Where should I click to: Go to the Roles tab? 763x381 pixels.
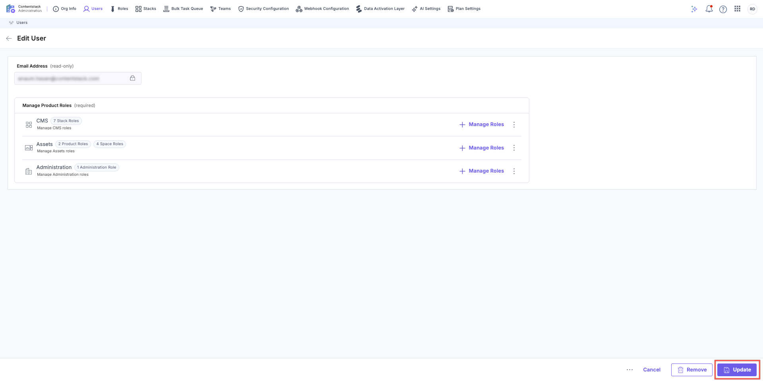click(x=119, y=9)
